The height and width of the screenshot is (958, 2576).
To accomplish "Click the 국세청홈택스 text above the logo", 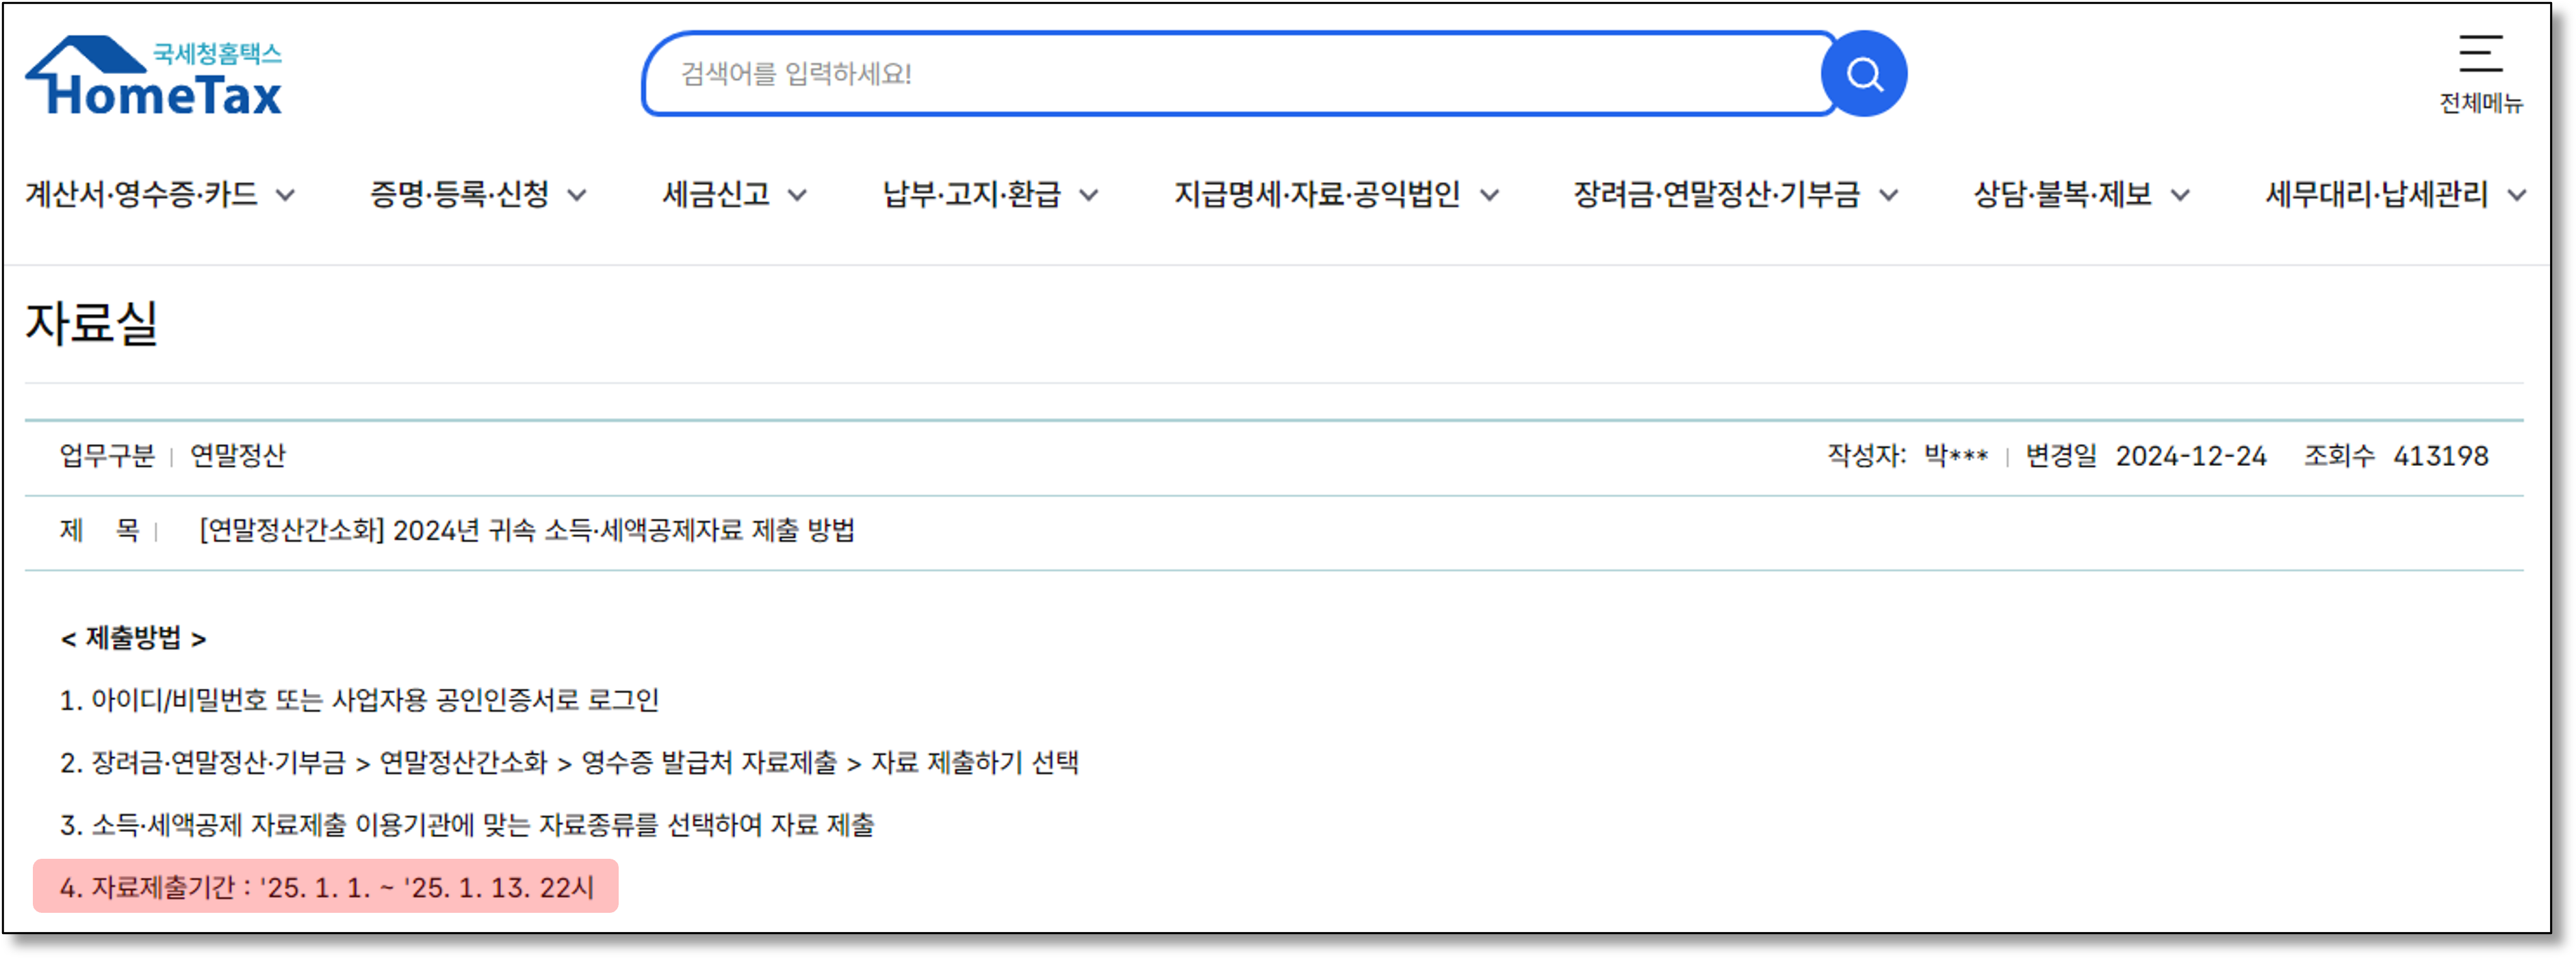I will tap(217, 53).
